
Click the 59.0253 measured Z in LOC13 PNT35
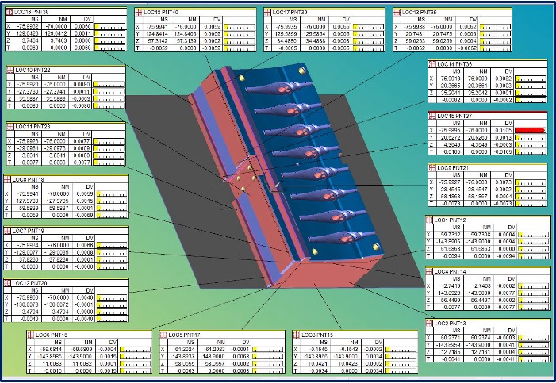click(x=416, y=40)
